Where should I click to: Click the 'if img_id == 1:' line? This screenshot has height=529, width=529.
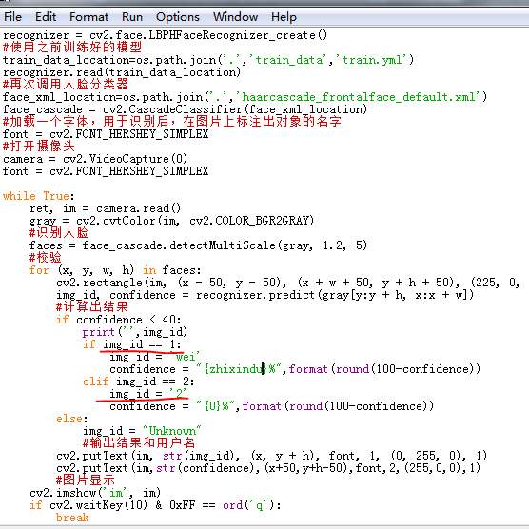[132, 344]
